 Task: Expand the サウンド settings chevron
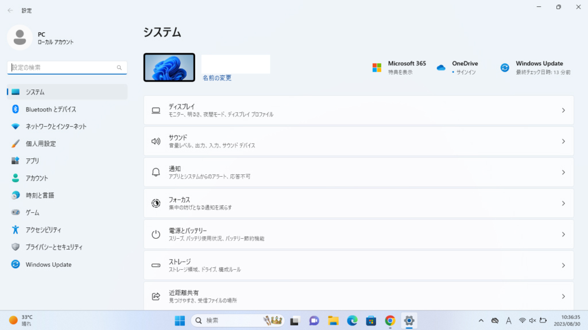pyautogui.click(x=563, y=141)
